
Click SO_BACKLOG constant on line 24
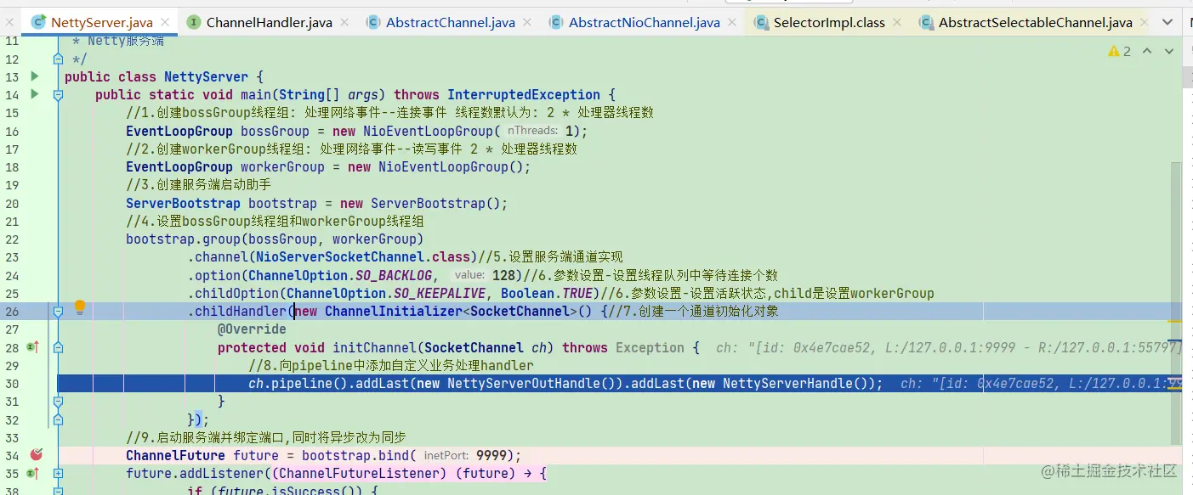tap(395, 275)
